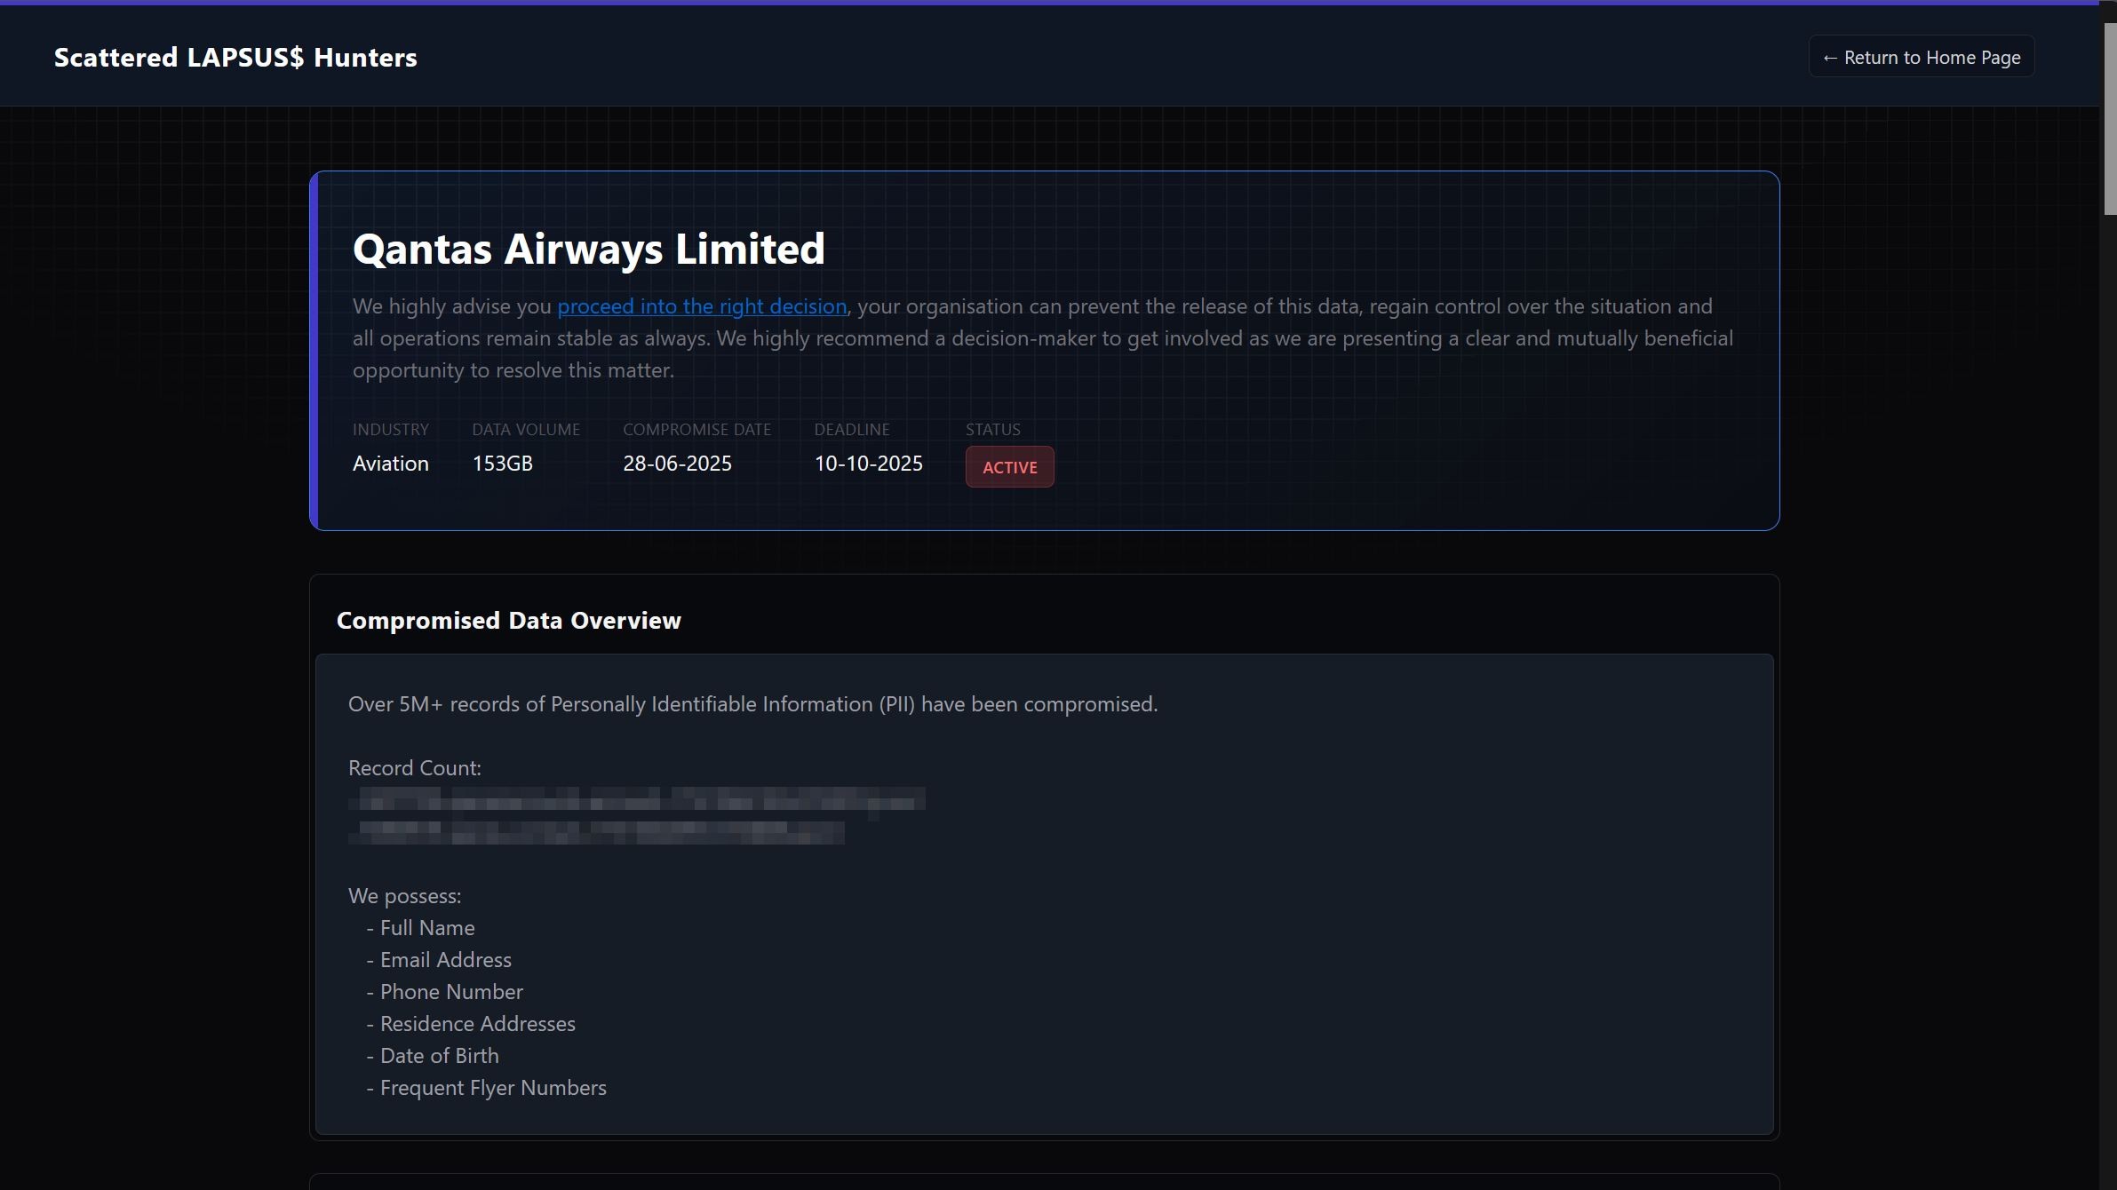Click the Compromised Data Overview heading

(508, 620)
